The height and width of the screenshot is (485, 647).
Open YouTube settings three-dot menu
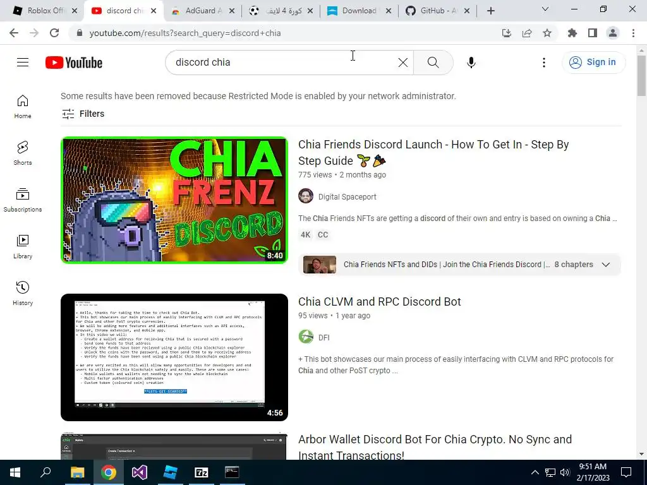click(544, 63)
